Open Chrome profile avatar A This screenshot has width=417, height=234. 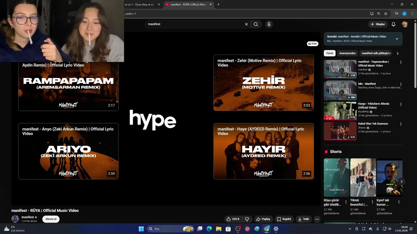pos(404,14)
